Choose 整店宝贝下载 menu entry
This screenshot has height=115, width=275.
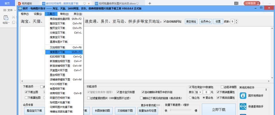(64, 23)
